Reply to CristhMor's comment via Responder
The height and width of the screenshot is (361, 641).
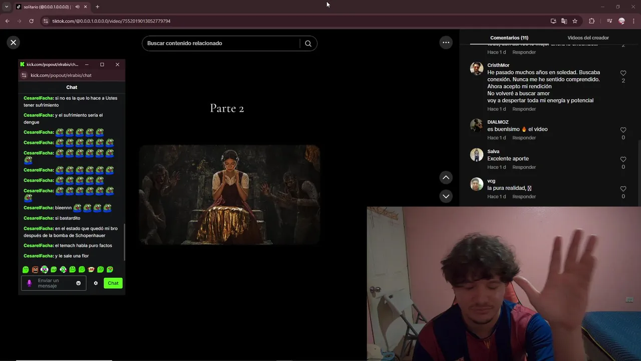524,109
